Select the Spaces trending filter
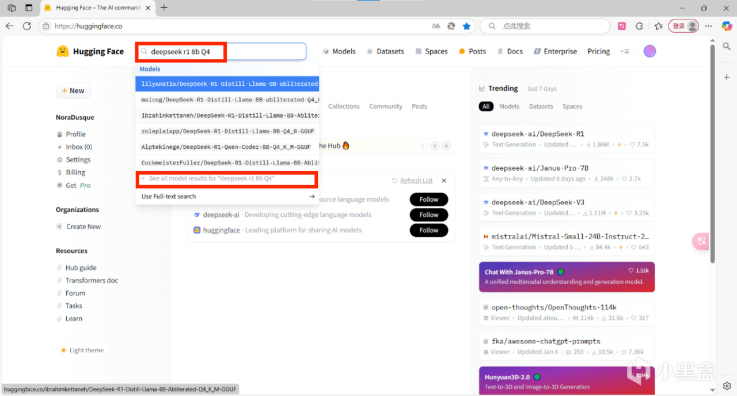The height and width of the screenshot is (396, 737). click(x=572, y=107)
